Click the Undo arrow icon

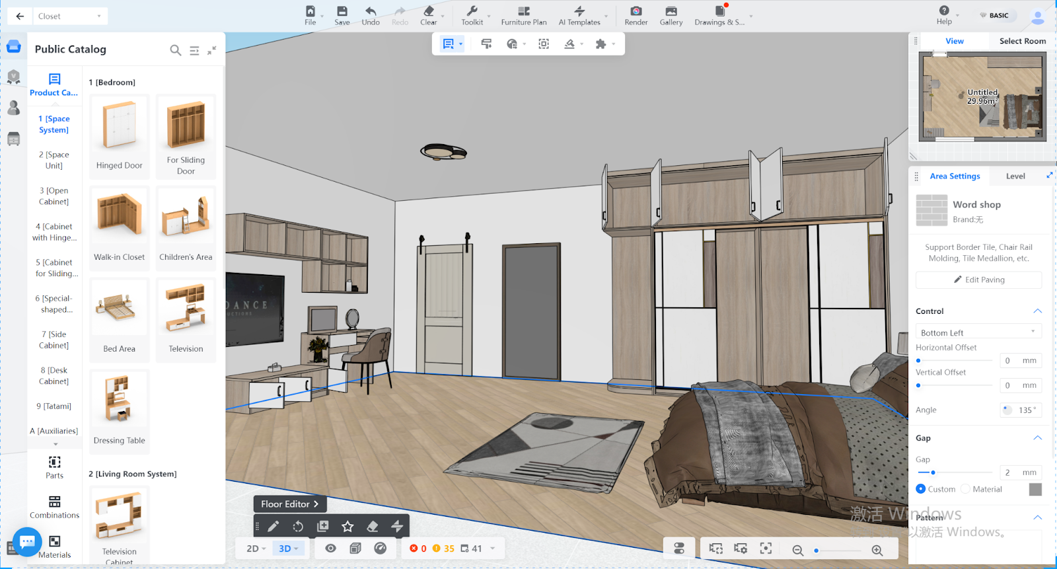click(x=371, y=11)
